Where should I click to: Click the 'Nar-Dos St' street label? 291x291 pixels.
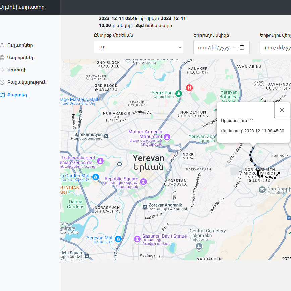tap(154, 216)
